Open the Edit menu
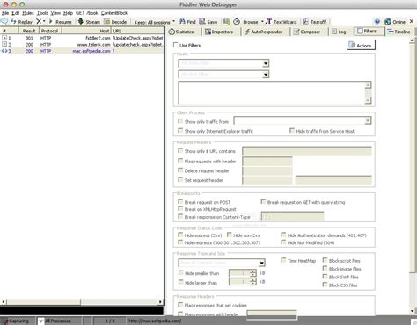 [x=16, y=13]
